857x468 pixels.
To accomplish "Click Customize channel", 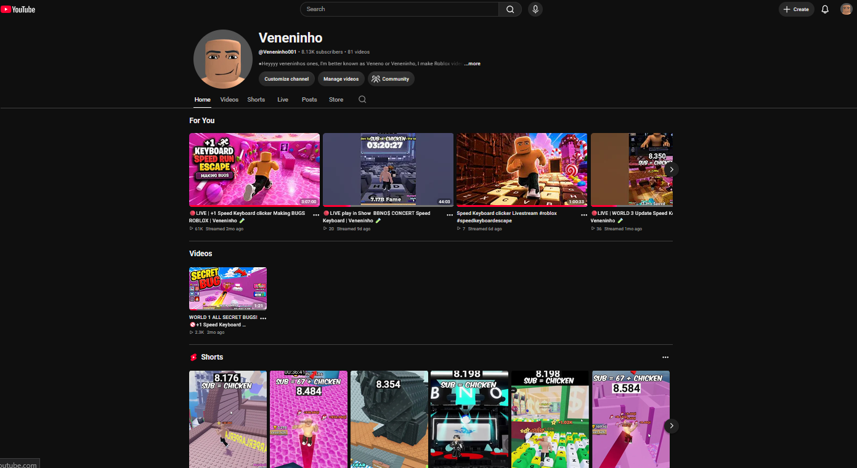I will pyautogui.click(x=286, y=79).
